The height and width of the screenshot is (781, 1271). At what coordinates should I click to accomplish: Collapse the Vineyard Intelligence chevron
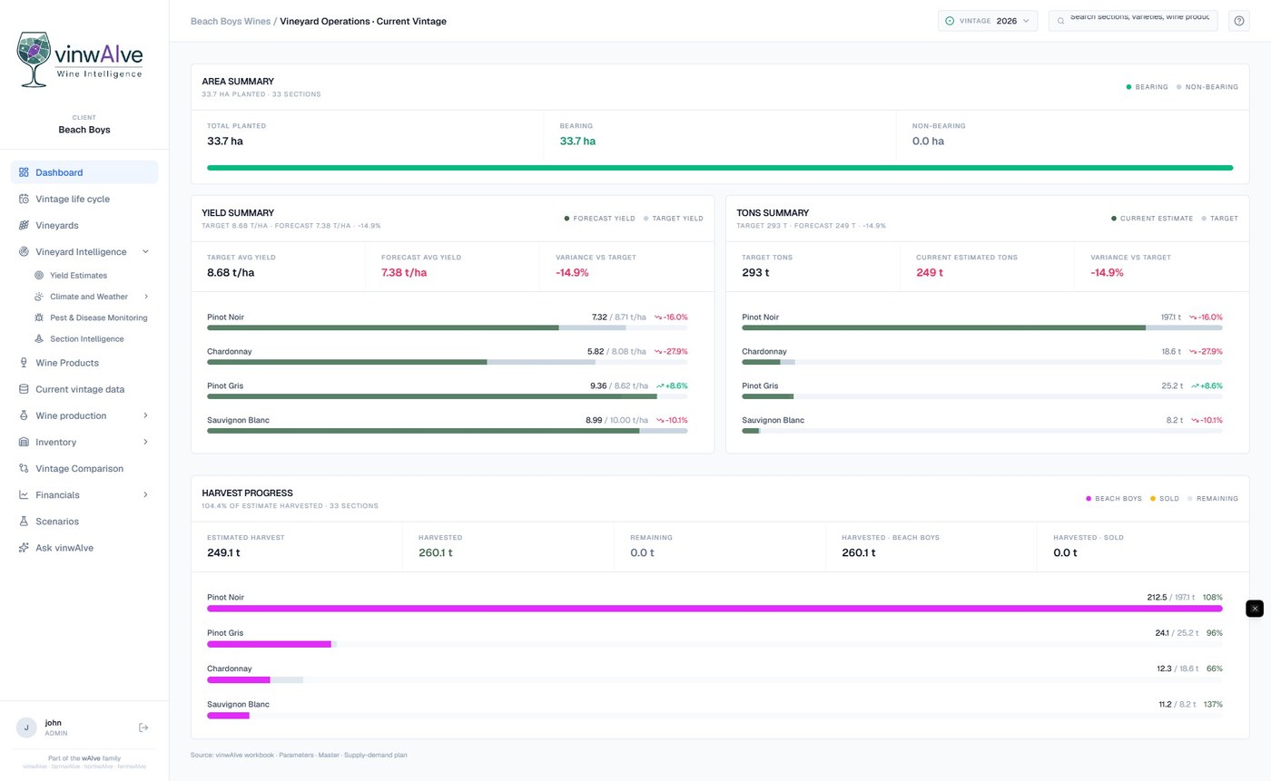click(x=146, y=251)
